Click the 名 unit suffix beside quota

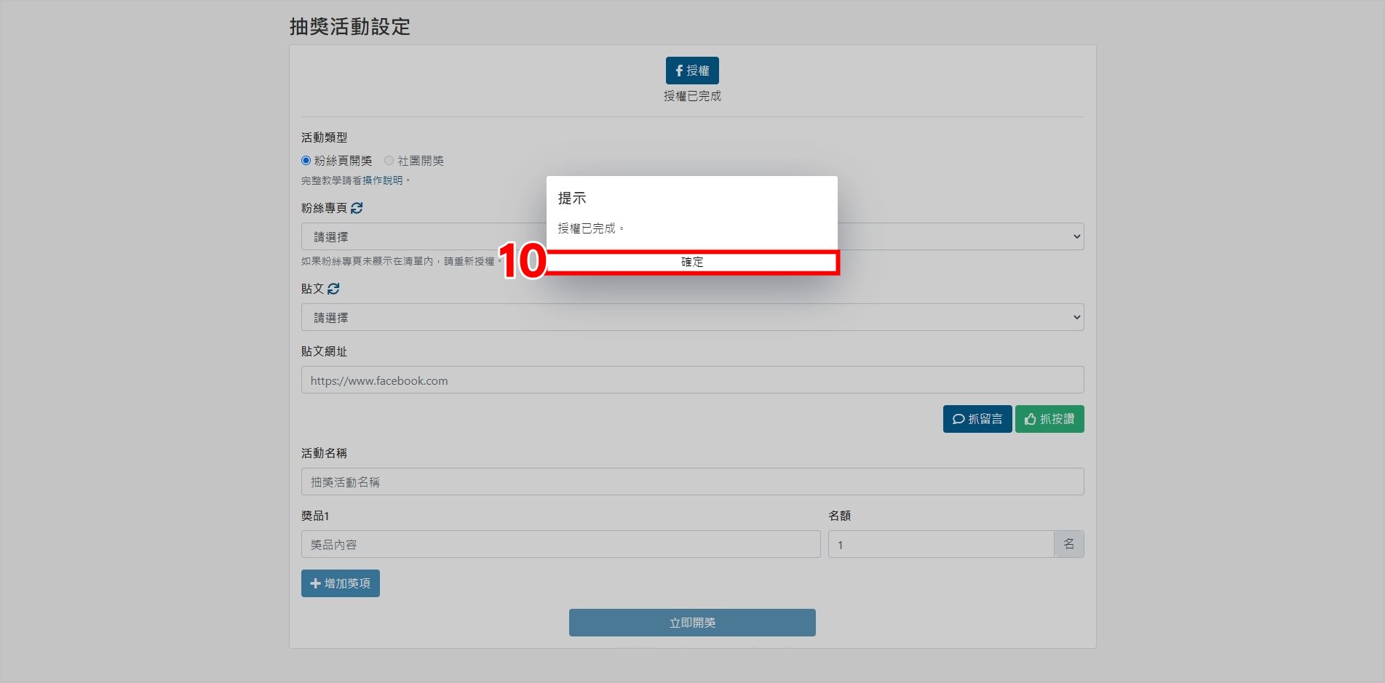pyautogui.click(x=1069, y=544)
